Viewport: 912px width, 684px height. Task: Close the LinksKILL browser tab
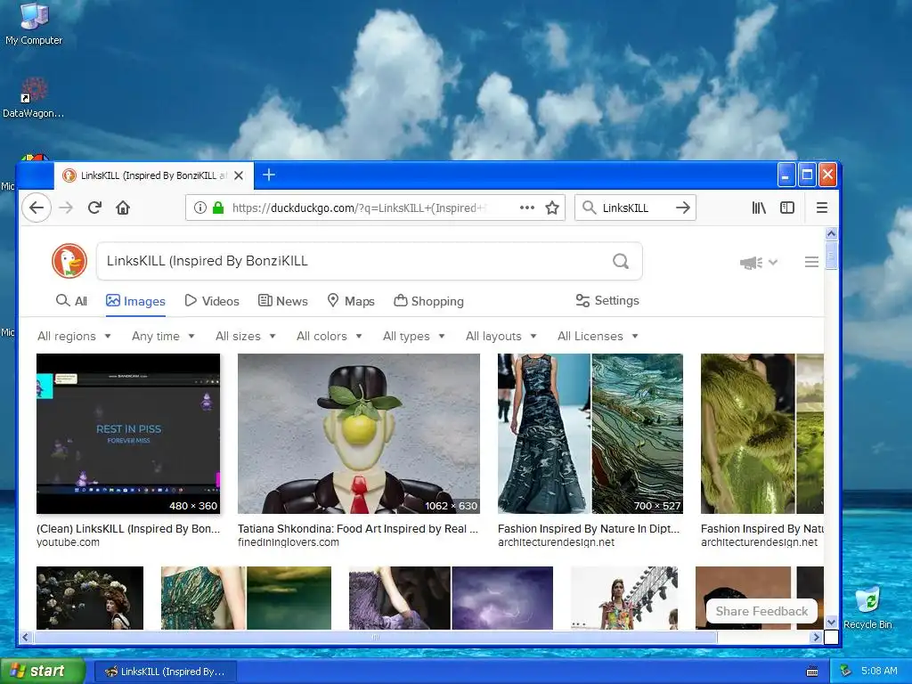coord(239,175)
